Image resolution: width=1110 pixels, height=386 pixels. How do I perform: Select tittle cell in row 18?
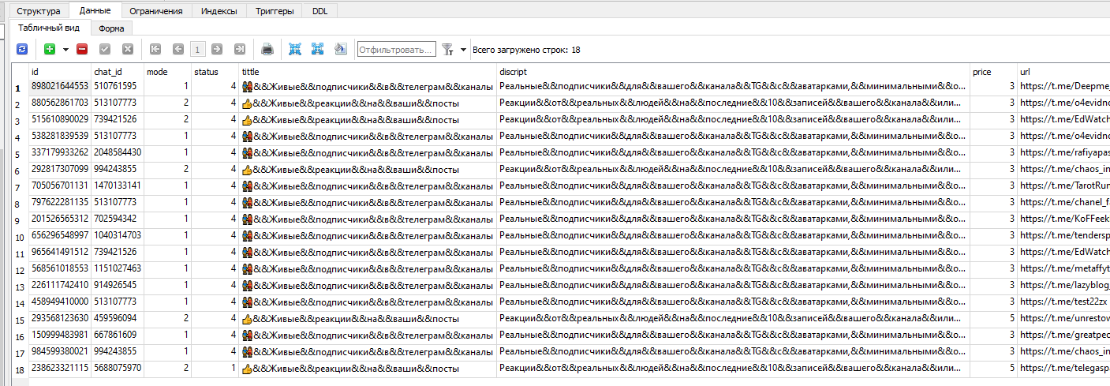(x=368, y=368)
